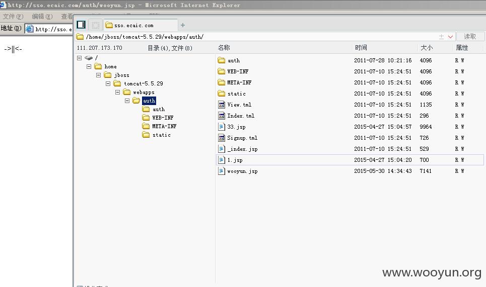This screenshot has height=287, width=486.
Task: Click the _index.jsp file icon
Action: pos(221,149)
